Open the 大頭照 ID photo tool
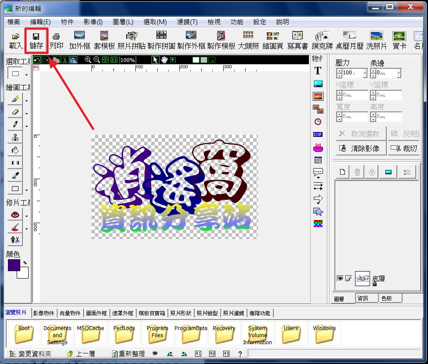The image size is (428, 364). pos(248,41)
